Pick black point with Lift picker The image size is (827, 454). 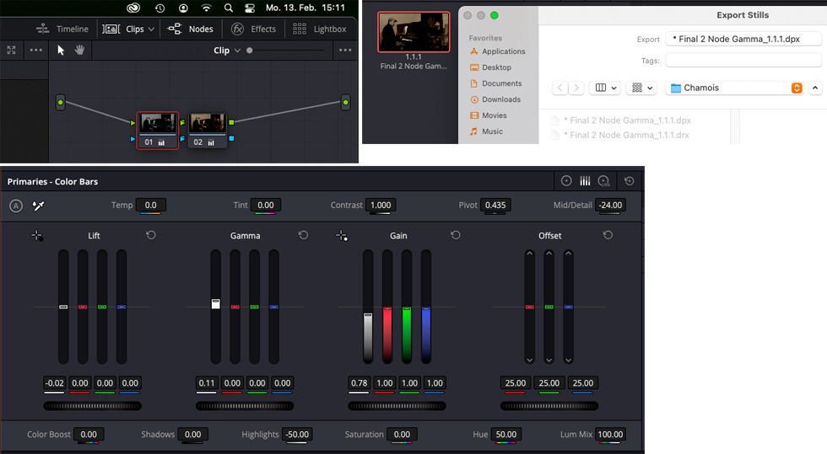[37, 236]
